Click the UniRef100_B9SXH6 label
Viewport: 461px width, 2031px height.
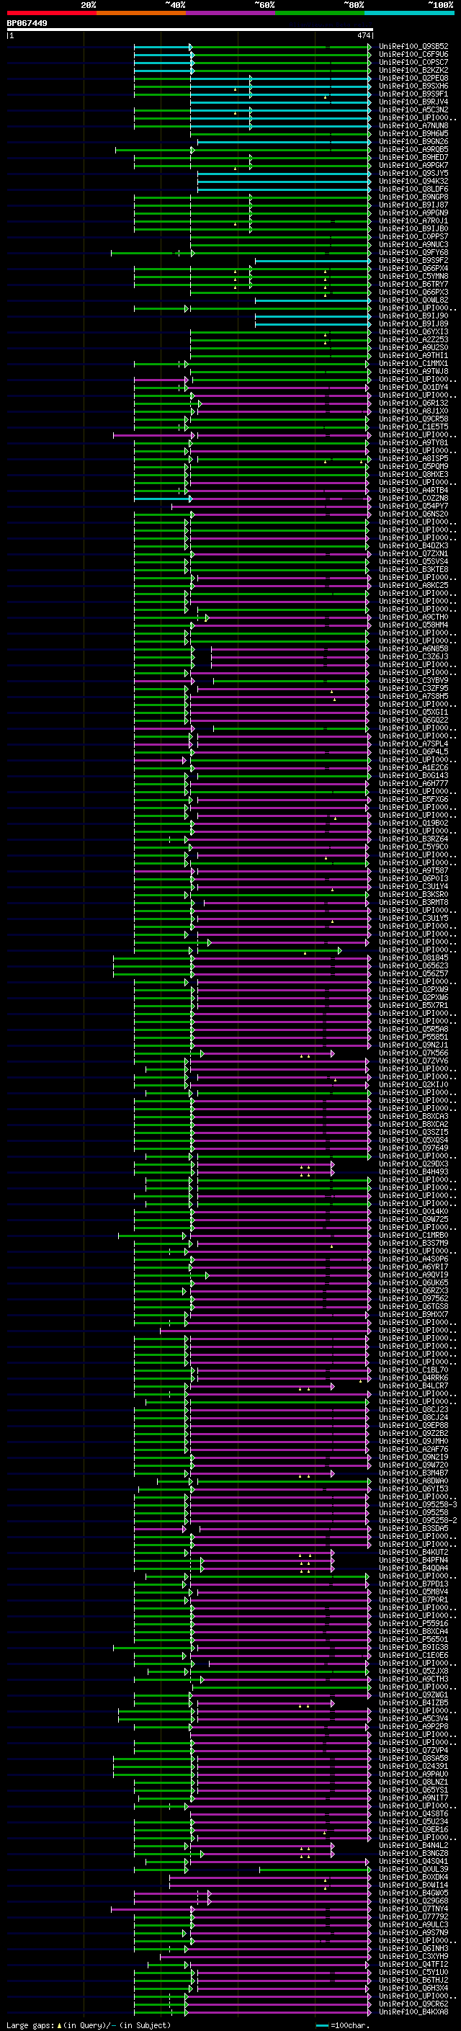click(x=413, y=86)
